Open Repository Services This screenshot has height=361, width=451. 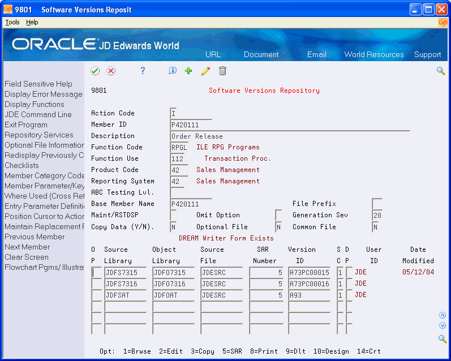pos(39,135)
